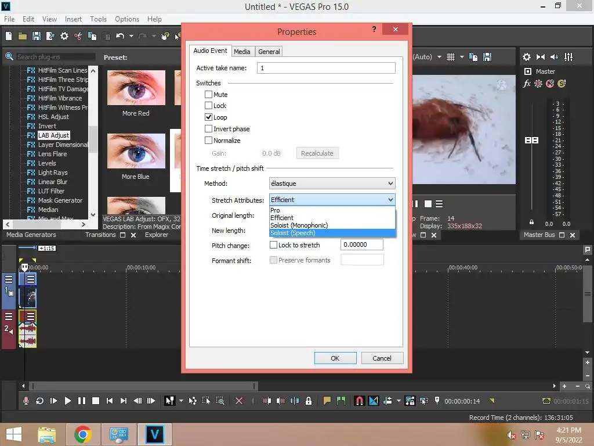Toggle the lock icon in timeline toolbar
The width and height of the screenshot is (594, 446).
[x=309, y=401]
